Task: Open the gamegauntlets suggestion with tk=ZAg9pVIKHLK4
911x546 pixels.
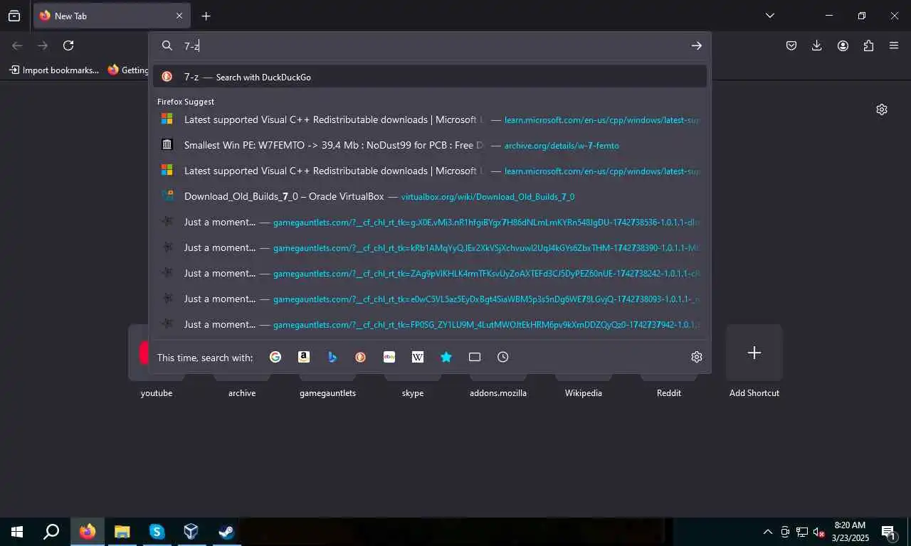Action: click(430, 273)
